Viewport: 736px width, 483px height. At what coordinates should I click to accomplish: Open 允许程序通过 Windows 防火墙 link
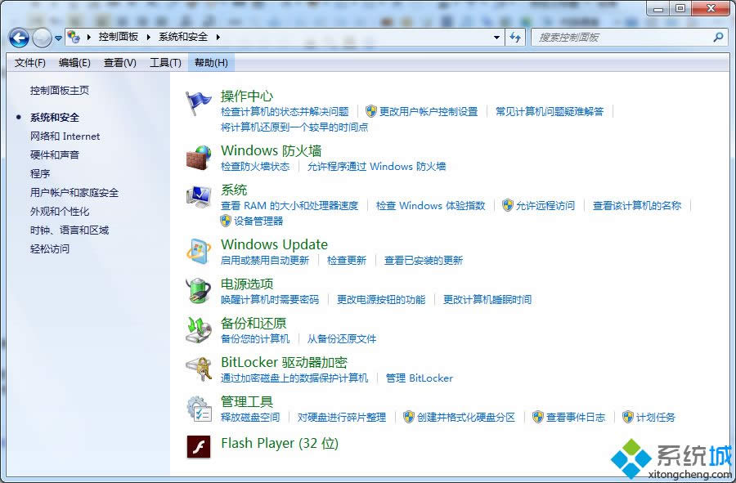pos(376,167)
